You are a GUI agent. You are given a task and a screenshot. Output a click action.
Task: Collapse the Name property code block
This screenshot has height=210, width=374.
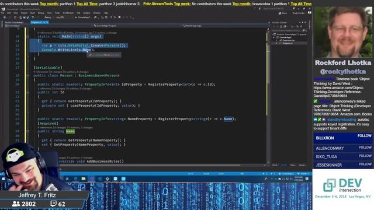pyautogui.click(x=28, y=131)
